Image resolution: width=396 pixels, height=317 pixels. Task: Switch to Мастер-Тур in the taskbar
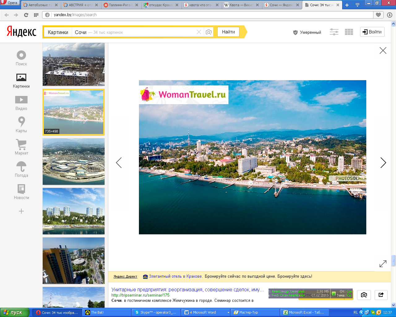click(x=256, y=313)
